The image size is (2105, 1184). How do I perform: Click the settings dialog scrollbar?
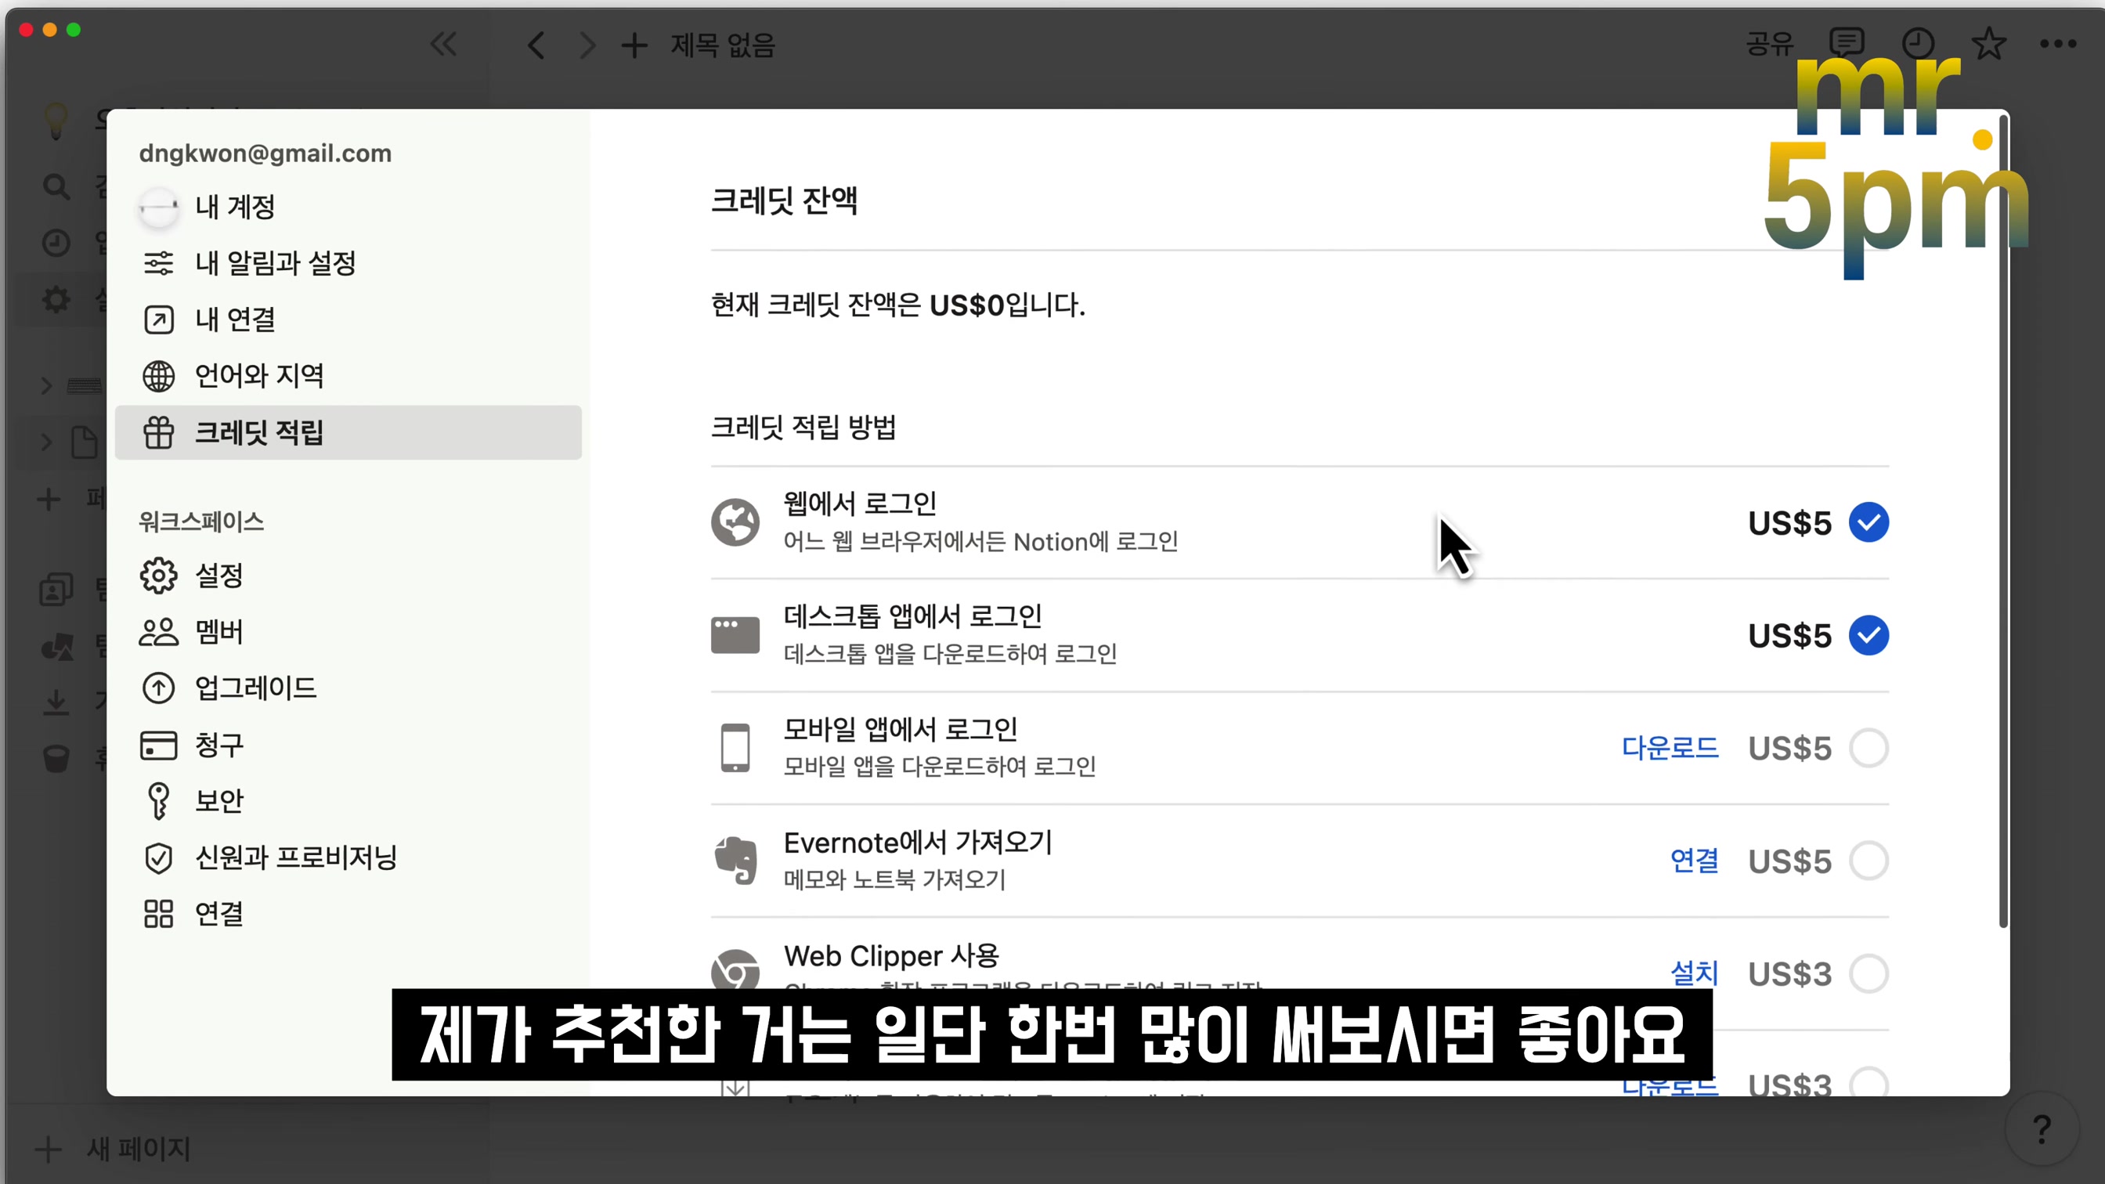click(2003, 523)
